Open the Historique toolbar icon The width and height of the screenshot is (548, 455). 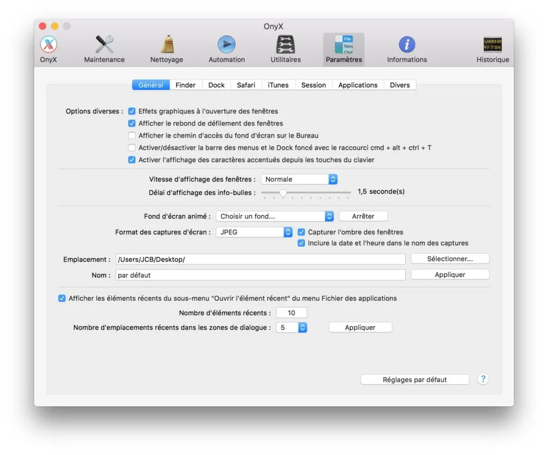point(492,48)
